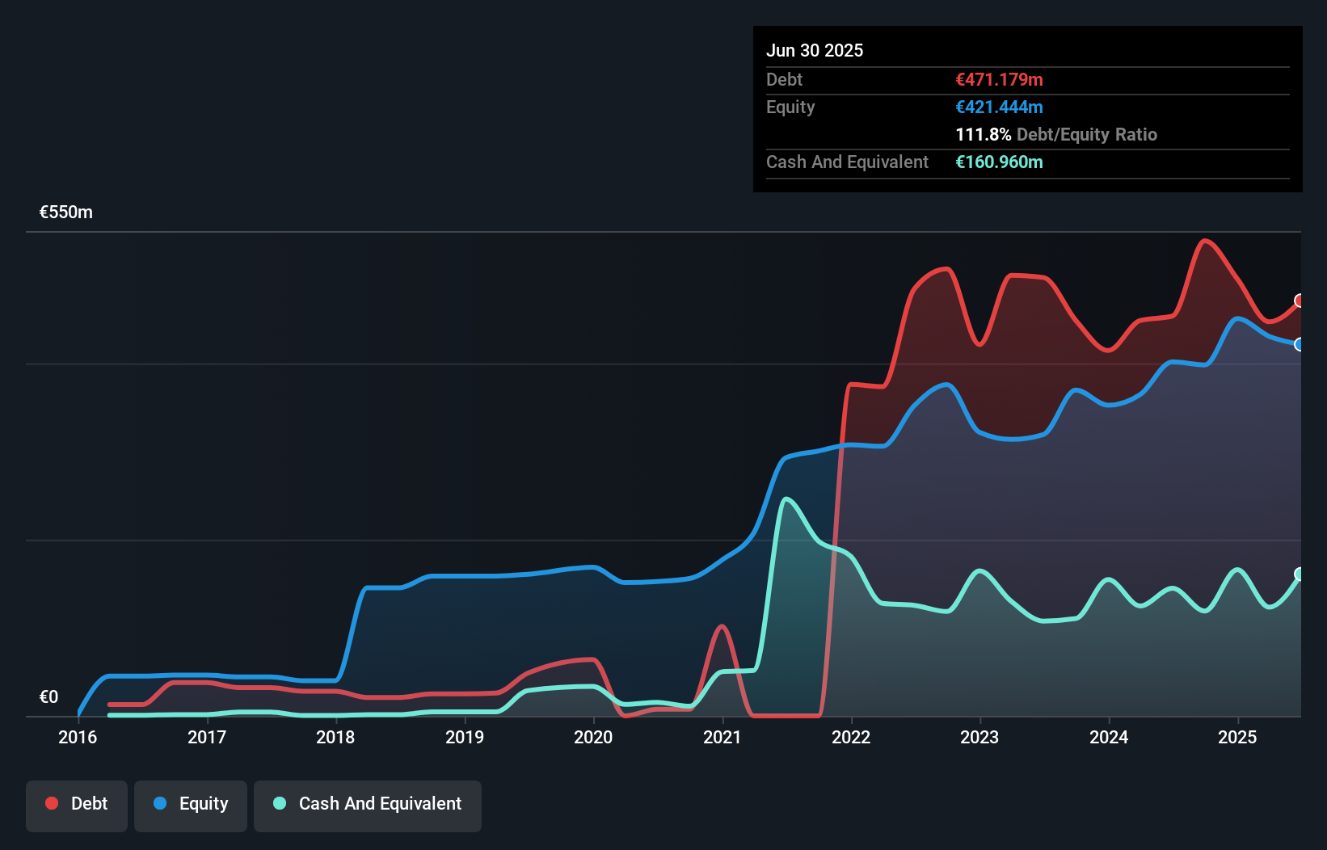Toggle the Debt series legend marker

pos(51,804)
